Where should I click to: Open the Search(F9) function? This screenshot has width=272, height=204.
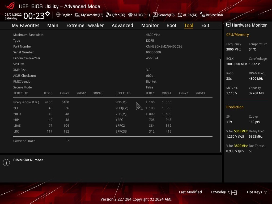pos(164,15)
